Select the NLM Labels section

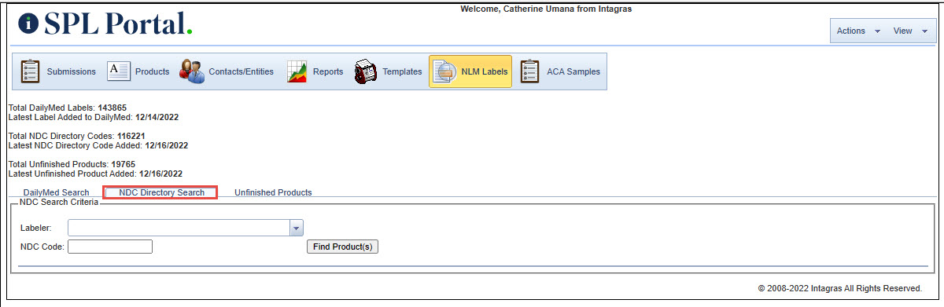pos(470,71)
